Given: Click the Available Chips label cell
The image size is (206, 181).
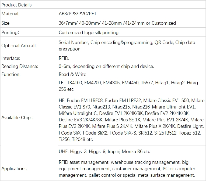Looking at the screenshot, I should click(29, 117).
